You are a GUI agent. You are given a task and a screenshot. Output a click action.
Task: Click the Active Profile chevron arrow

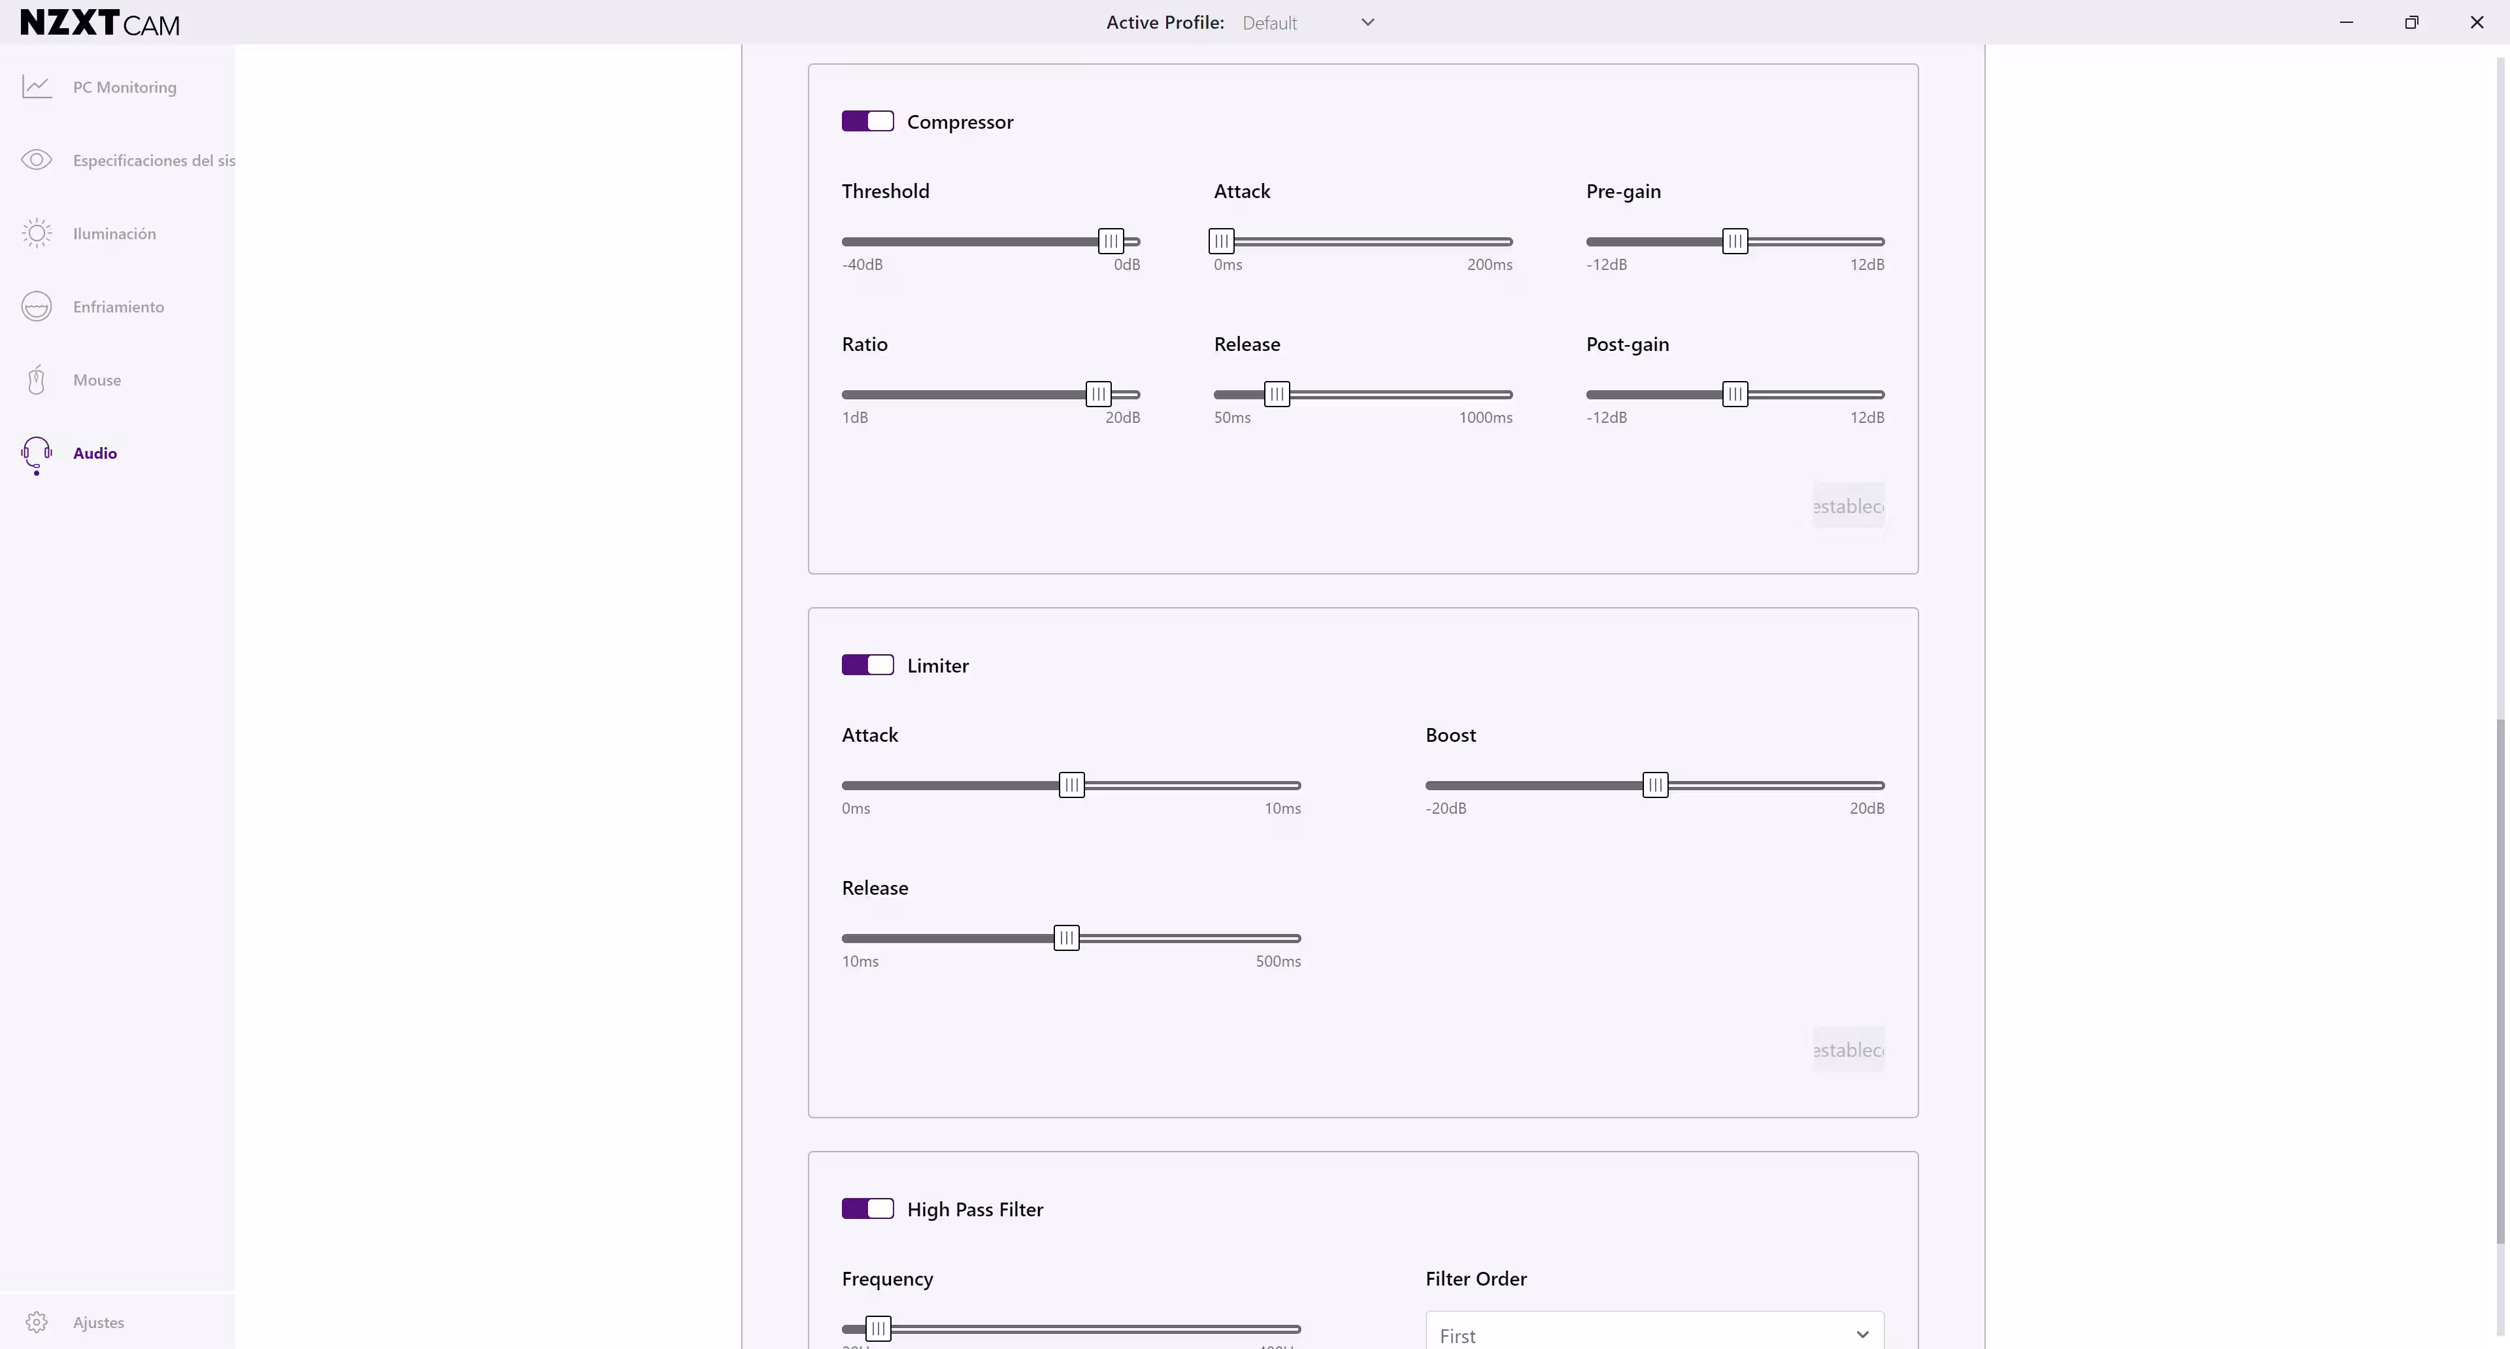tap(1368, 22)
